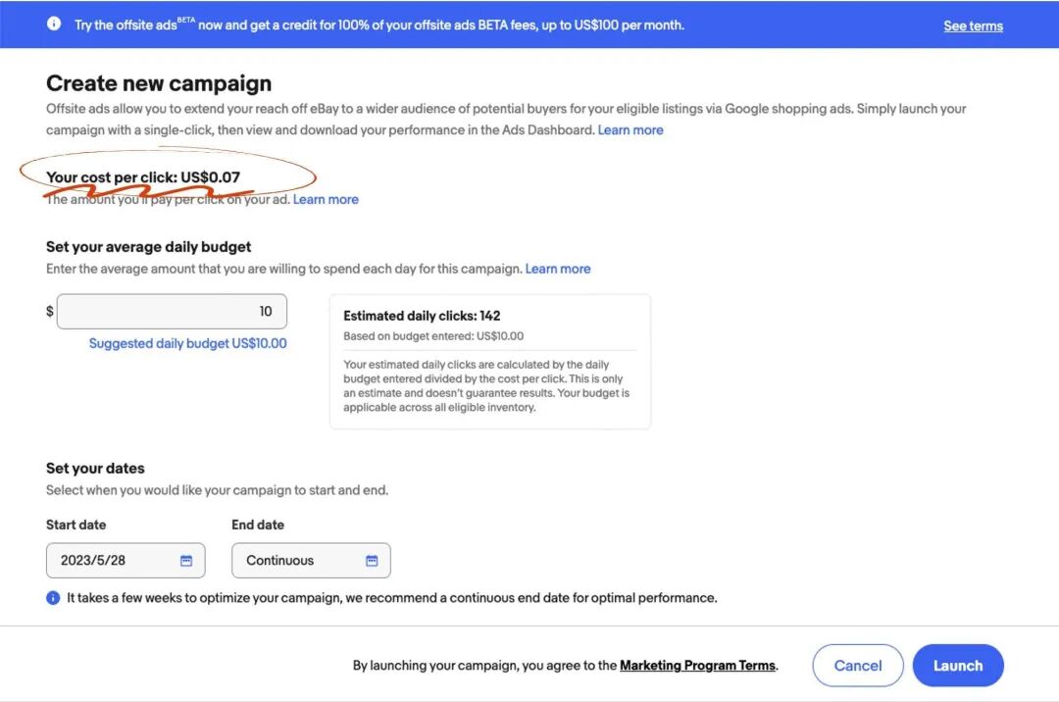This screenshot has width=1059, height=702.
Task: Open Learn more link beside cost per click
Action: [x=326, y=200]
